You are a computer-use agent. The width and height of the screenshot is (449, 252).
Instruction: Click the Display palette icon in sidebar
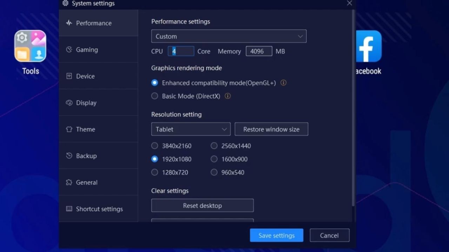pos(69,103)
